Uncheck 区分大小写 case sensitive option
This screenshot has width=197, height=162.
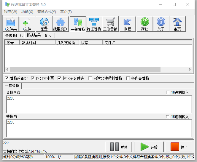(x=33, y=78)
